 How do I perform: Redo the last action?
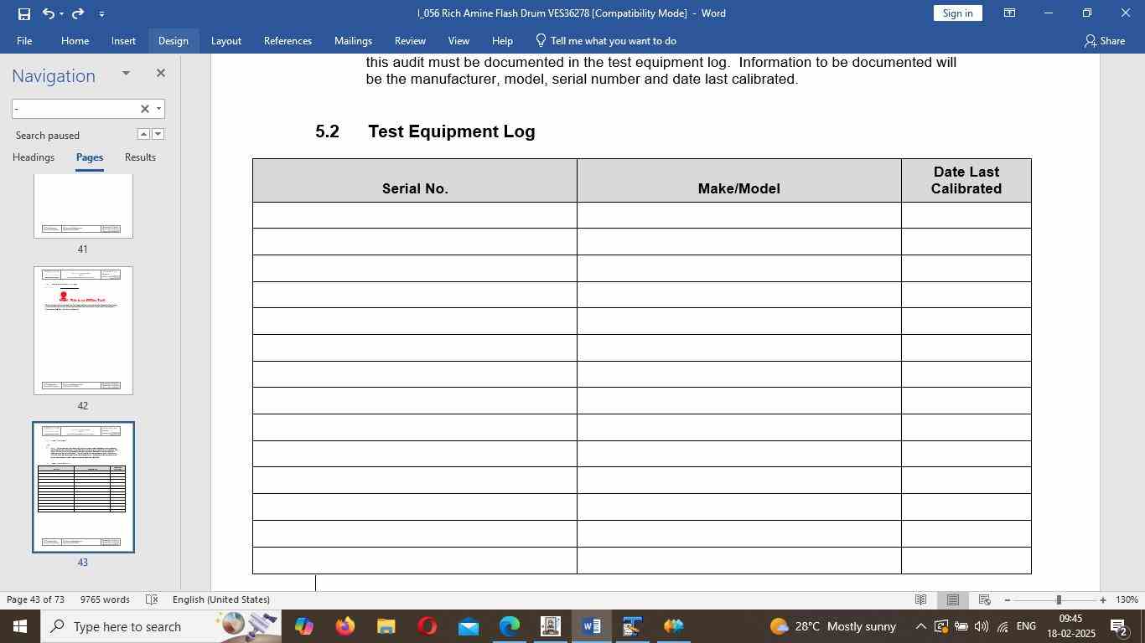(78, 13)
